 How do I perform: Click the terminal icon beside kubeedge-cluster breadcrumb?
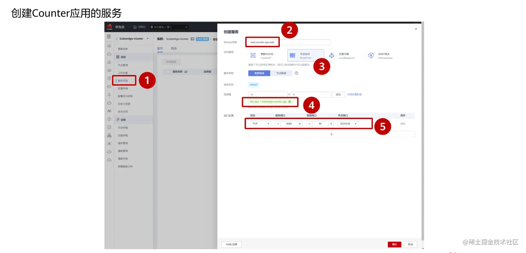click(192, 39)
